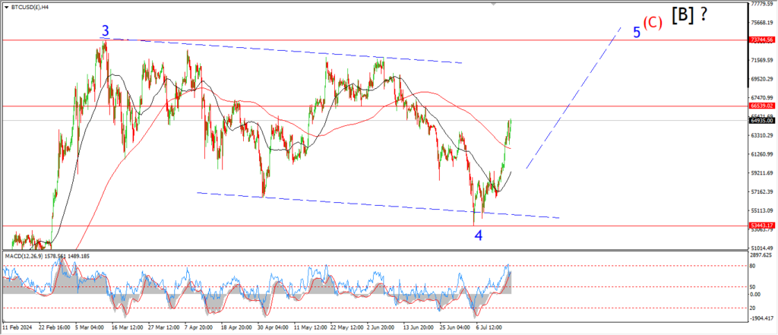Select the blue wave 5 label

637,32
